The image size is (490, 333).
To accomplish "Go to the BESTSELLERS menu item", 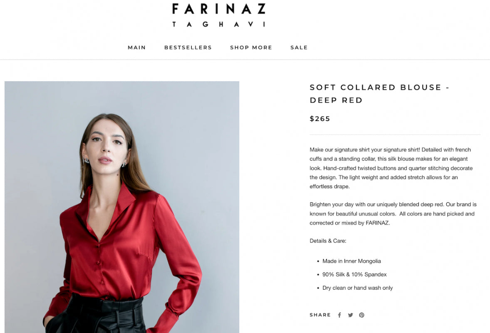I will (188, 47).
